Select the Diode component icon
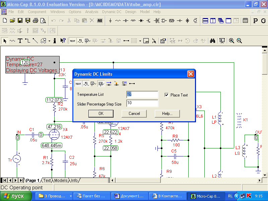 [x=141, y=21]
